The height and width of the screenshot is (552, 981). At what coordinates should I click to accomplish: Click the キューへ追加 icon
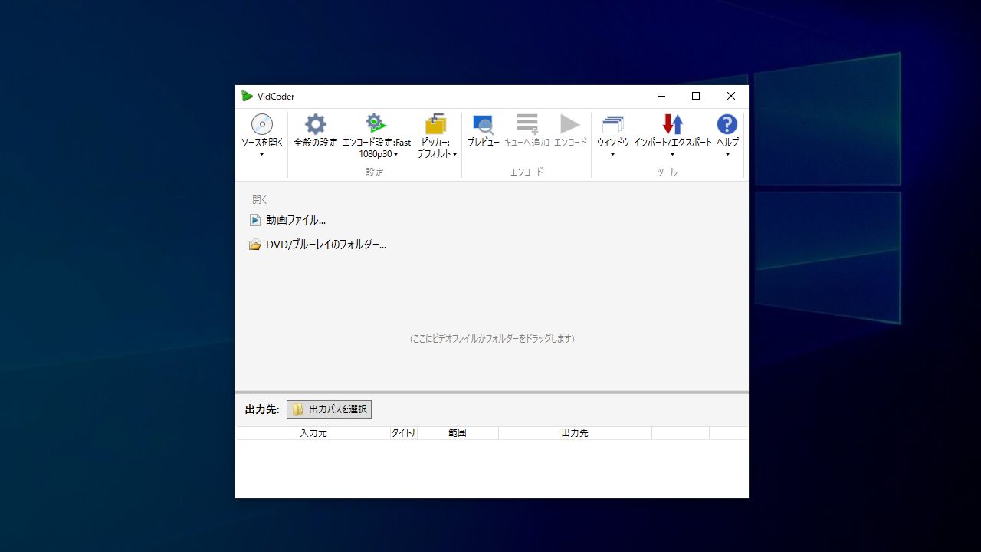coord(527,124)
